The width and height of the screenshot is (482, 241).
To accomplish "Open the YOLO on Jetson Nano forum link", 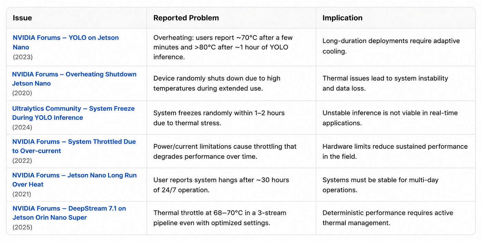I will 66,42.
